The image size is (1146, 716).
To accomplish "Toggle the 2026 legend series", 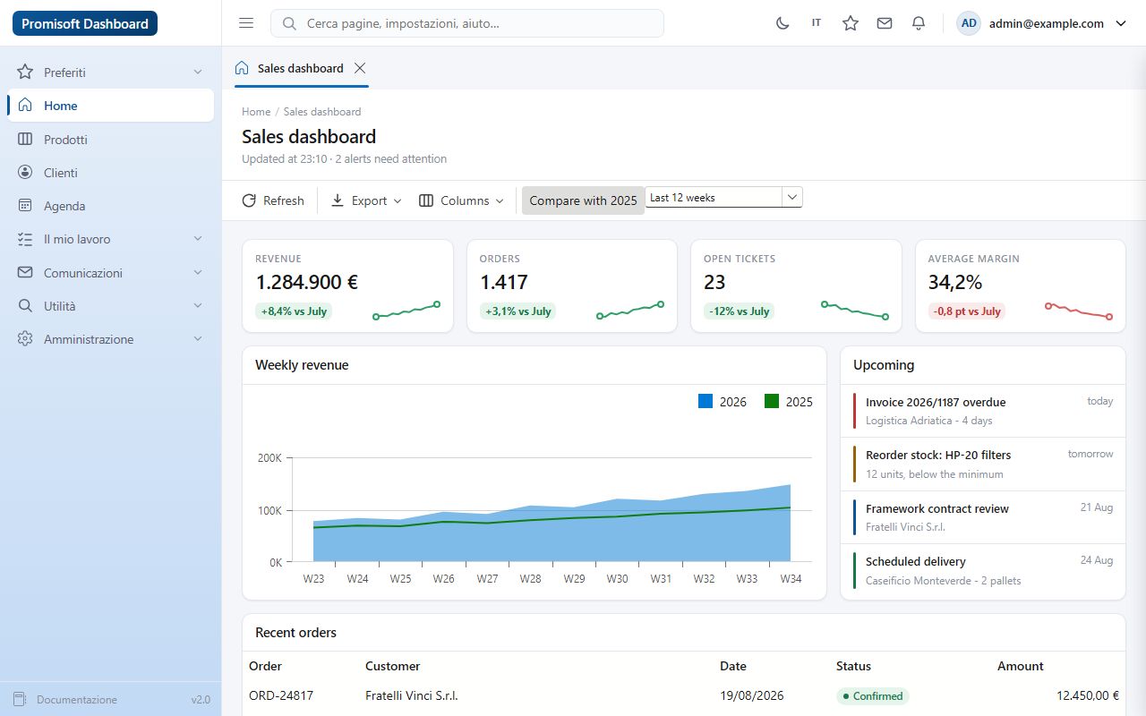I will 723,402.
